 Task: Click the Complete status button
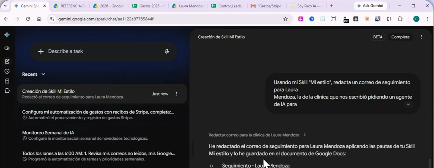click(x=400, y=37)
